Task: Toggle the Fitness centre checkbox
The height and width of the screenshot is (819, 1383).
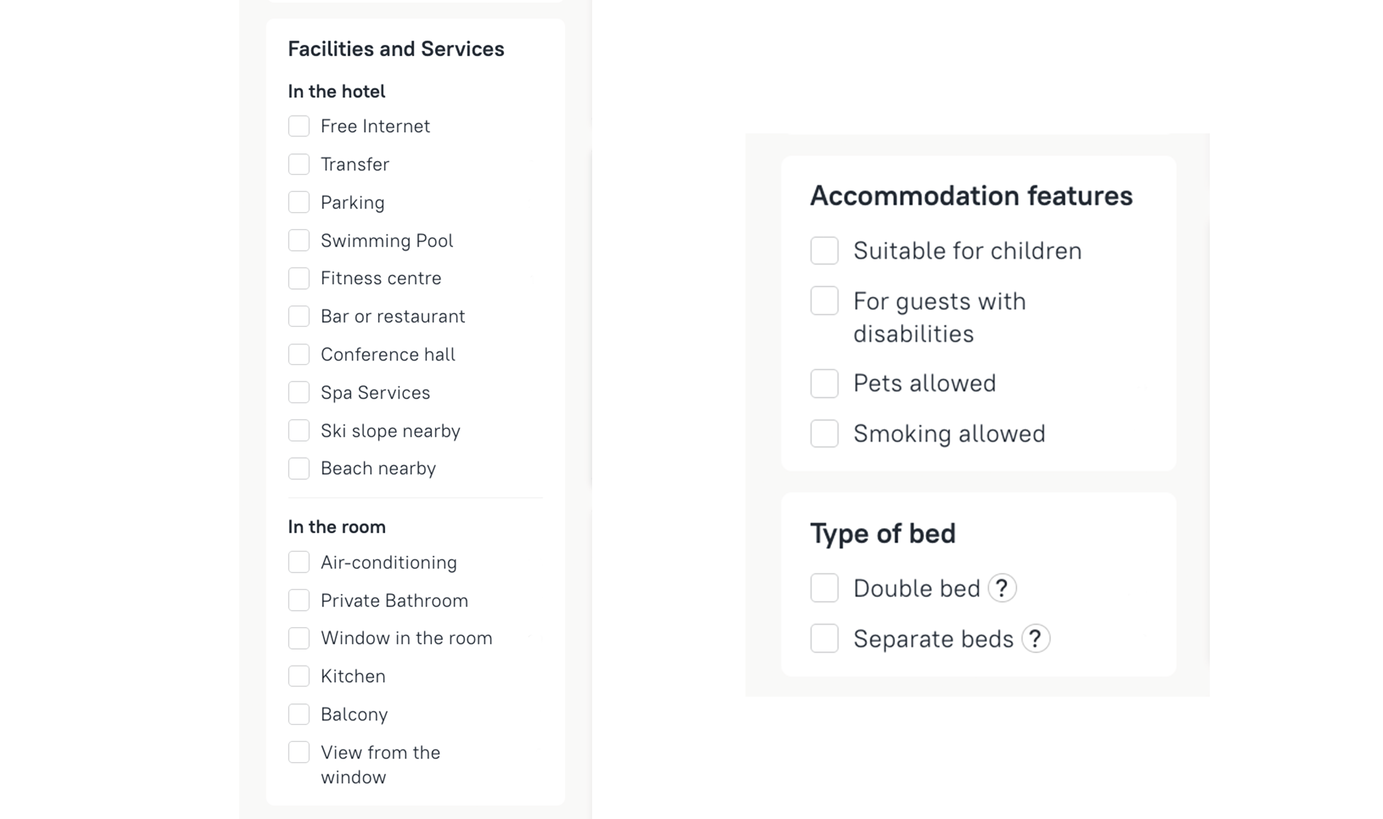Action: pyautogui.click(x=299, y=278)
